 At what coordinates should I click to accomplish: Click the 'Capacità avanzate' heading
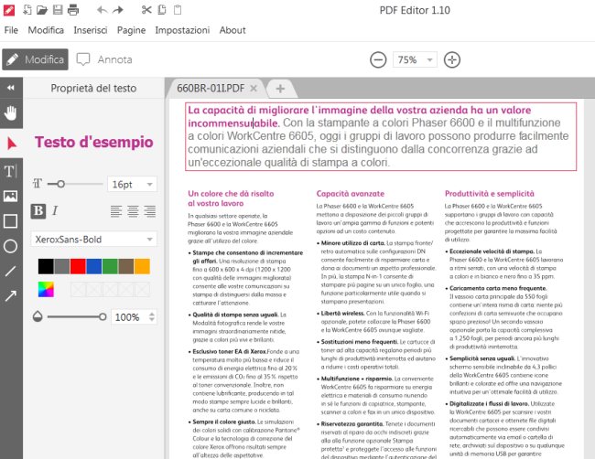point(351,194)
